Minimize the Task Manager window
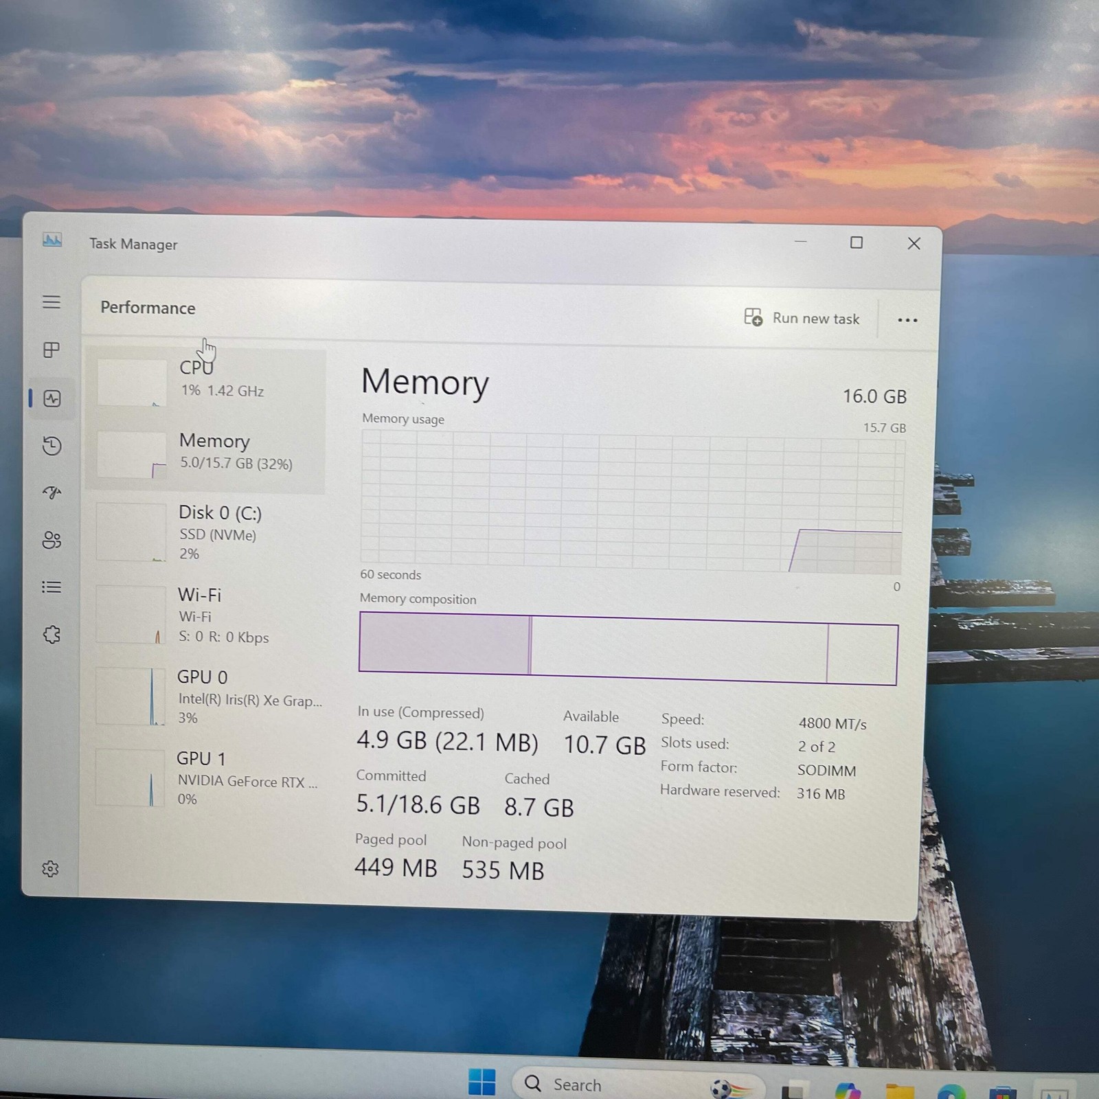 click(800, 242)
